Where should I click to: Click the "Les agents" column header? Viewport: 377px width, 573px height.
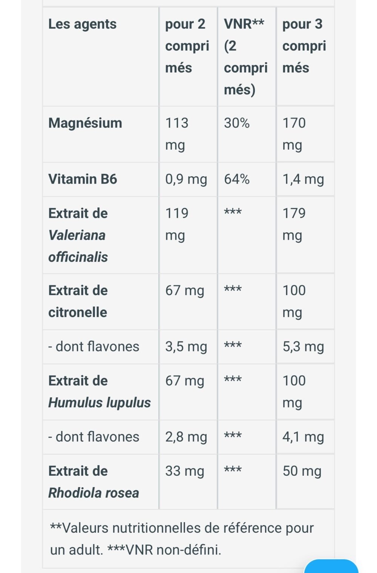[83, 24]
